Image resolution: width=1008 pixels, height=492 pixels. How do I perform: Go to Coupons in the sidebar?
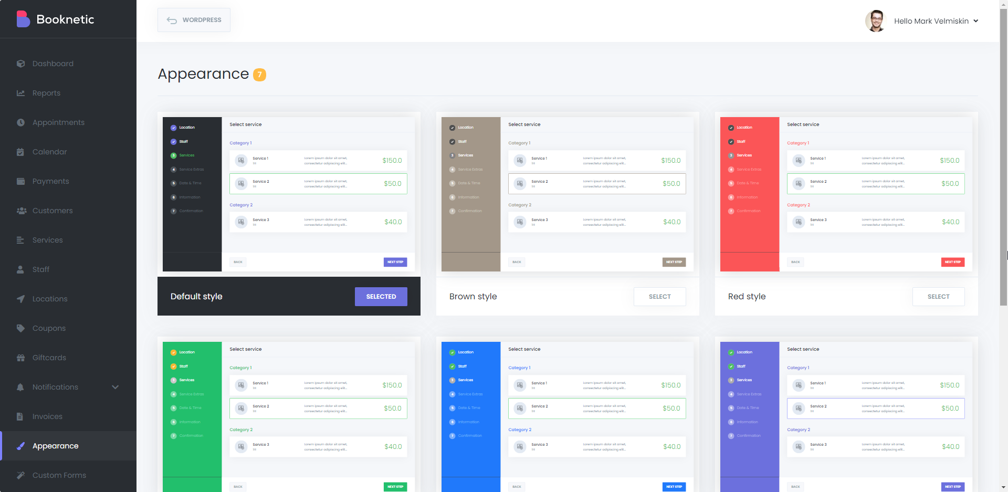point(68,328)
